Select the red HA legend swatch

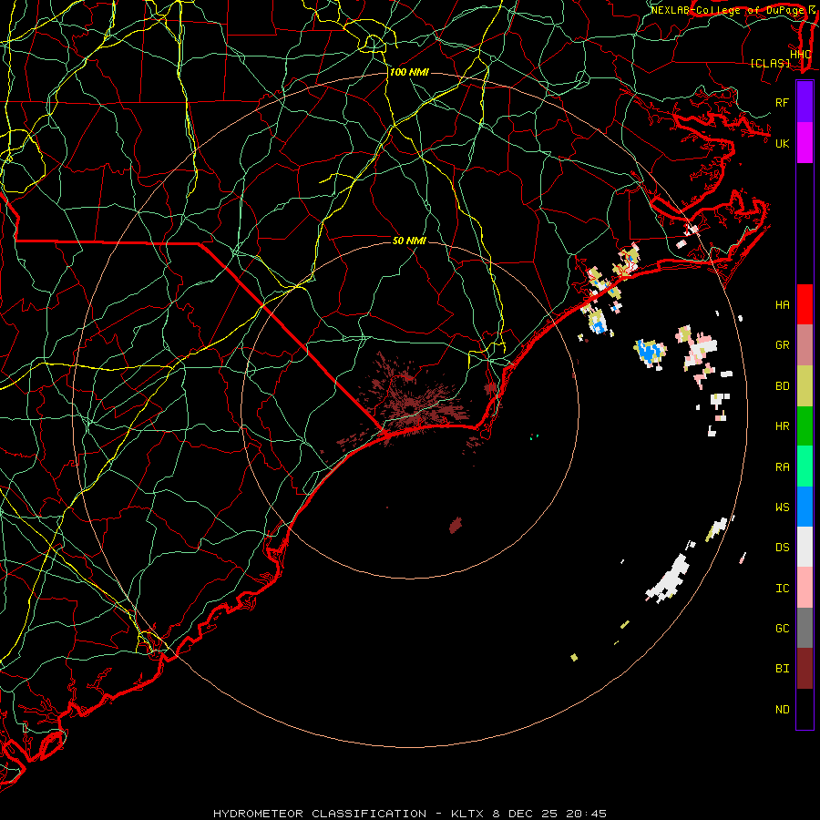(805, 304)
